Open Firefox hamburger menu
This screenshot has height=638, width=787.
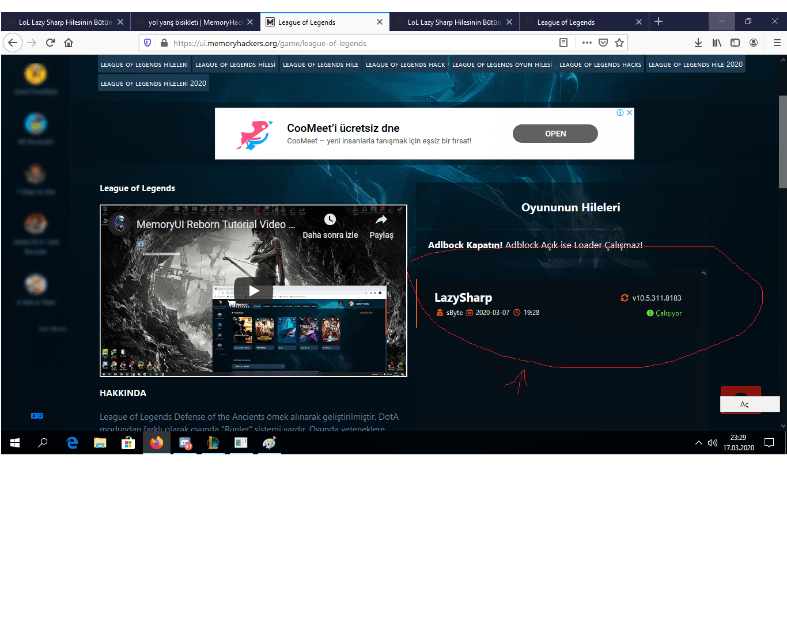tap(777, 43)
